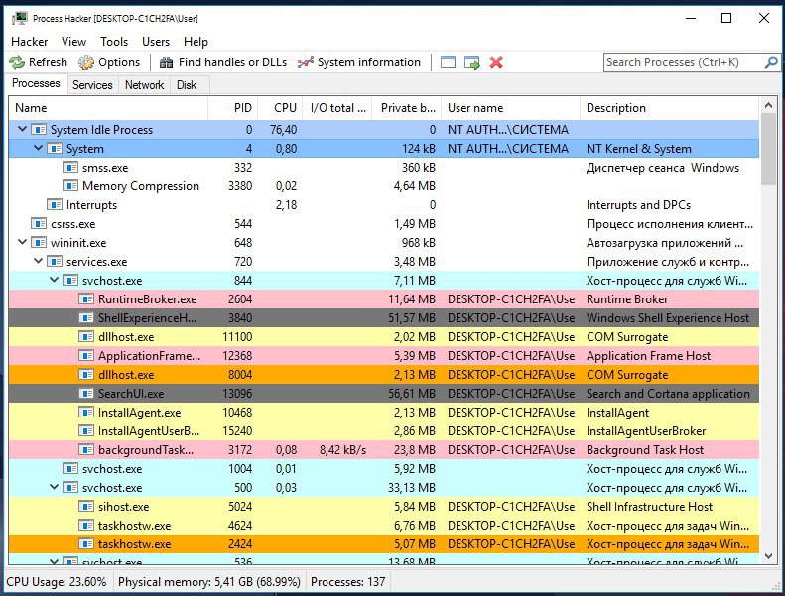
Task: Click the NT Kernel & System description
Action: [639, 149]
